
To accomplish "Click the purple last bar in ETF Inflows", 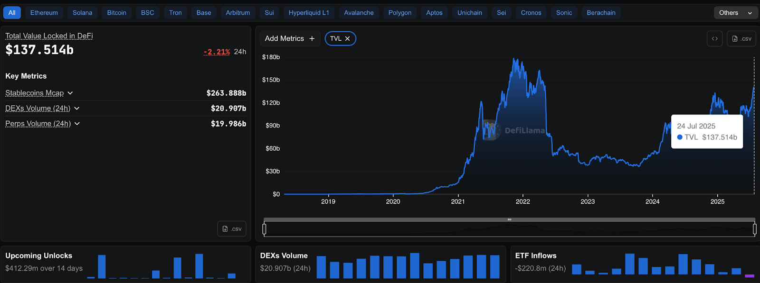I will tap(750, 276).
